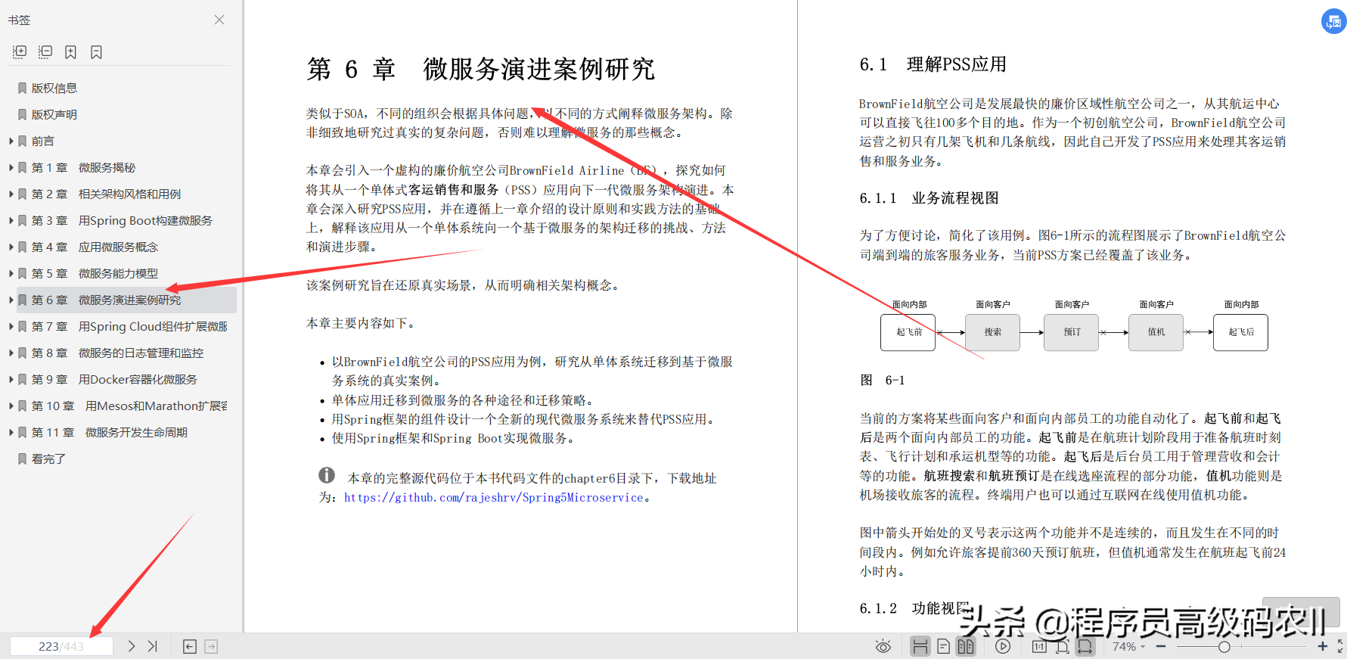Open the 74% zoom dropdown
The width and height of the screenshot is (1347, 659).
coord(1128,646)
